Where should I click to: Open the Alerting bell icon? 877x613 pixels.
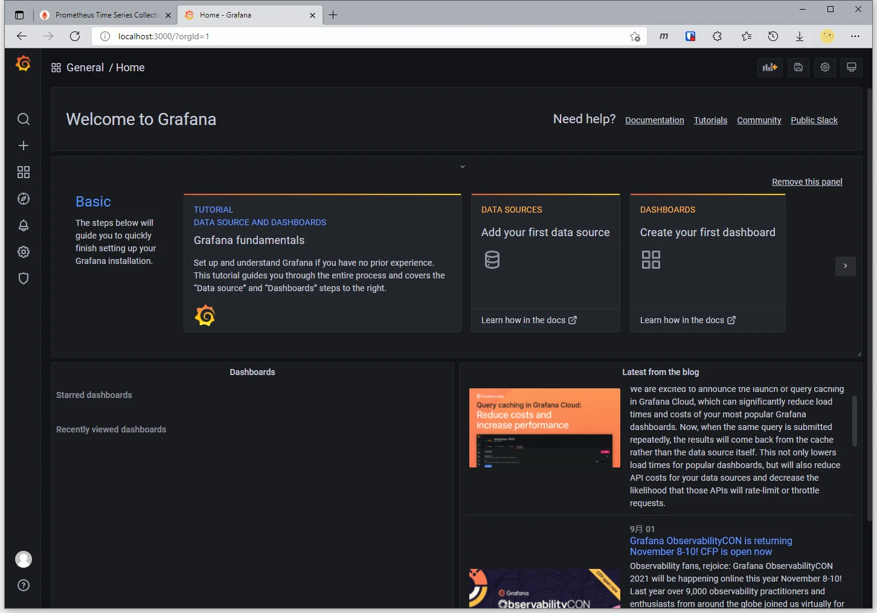coord(24,225)
